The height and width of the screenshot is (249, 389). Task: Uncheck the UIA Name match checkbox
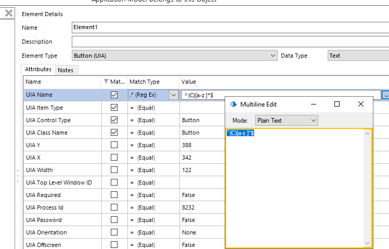(114, 95)
